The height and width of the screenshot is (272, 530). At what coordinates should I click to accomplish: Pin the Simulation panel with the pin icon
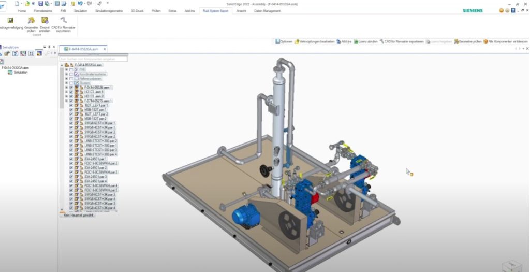pos(49,47)
